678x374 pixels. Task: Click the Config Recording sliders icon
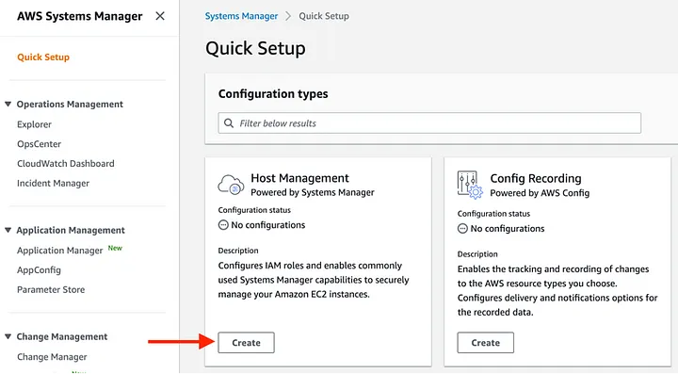click(470, 185)
